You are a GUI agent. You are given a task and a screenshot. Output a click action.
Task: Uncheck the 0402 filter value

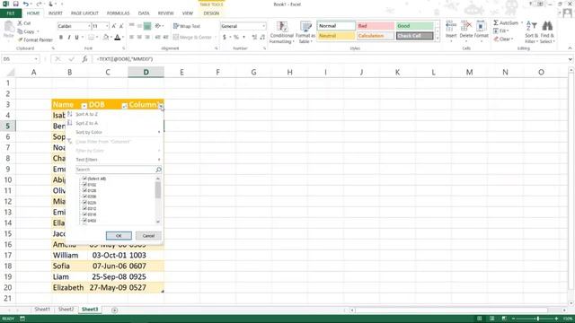pos(84,221)
